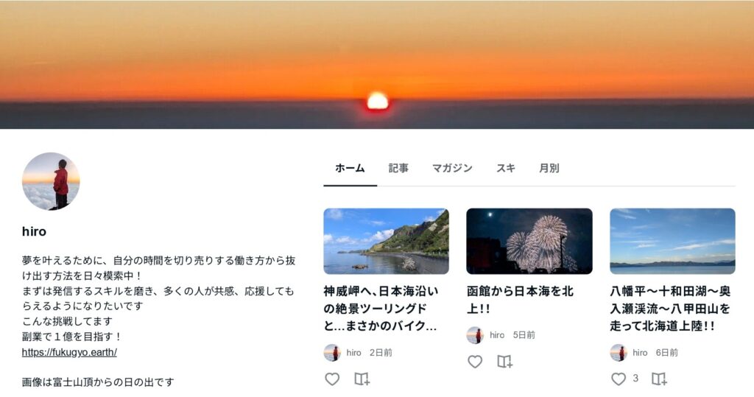Like the 八幡平〜十和田湖 article heart icon

click(x=619, y=379)
